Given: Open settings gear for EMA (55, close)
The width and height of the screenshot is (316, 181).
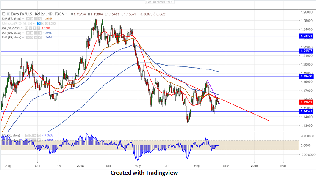Looking at the screenshot, I should click(32, 19).
